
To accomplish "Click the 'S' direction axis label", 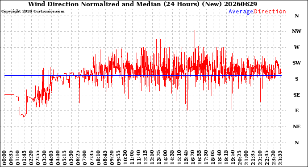I will coord(296,79).
